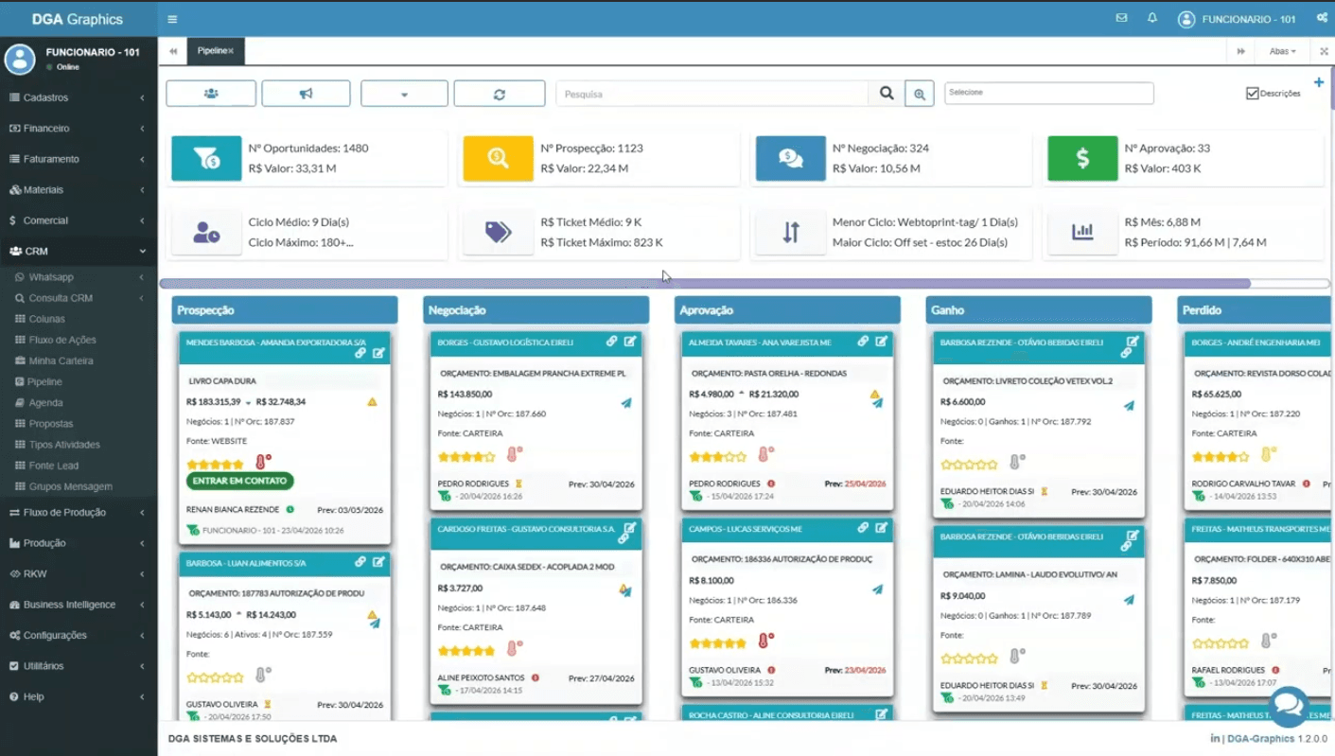Screen dimensions: 1335x756
Task: Click the Pesquisa search input field
Action: click(711, 94)
